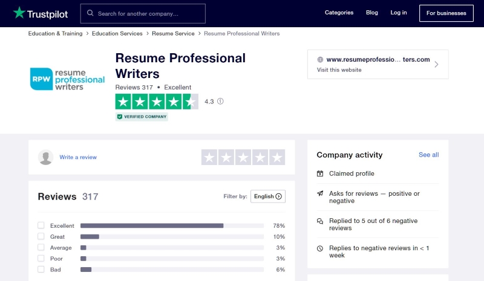The height and width of the screenshot is (281, 484).
Task: Click the clock icon for reply time
Action: point(320,248)
